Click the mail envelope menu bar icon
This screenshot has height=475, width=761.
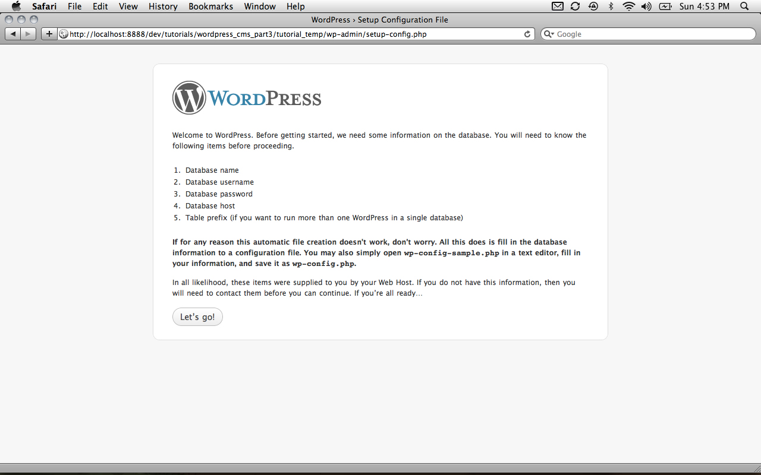click(557, 7)
